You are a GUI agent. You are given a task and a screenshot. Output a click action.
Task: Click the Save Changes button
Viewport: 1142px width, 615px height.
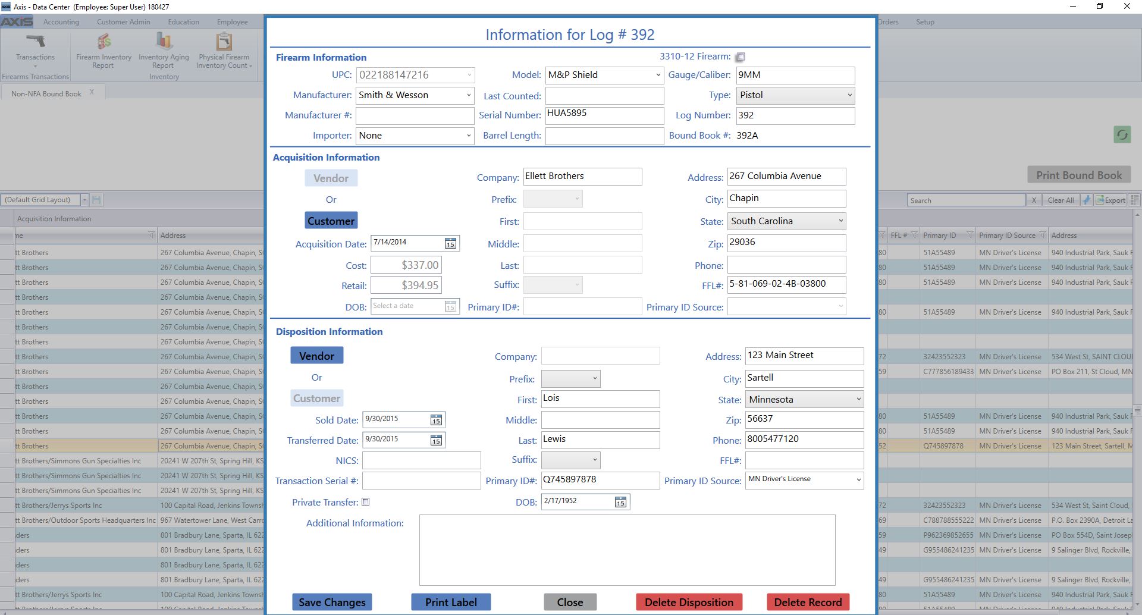[332, 602]
